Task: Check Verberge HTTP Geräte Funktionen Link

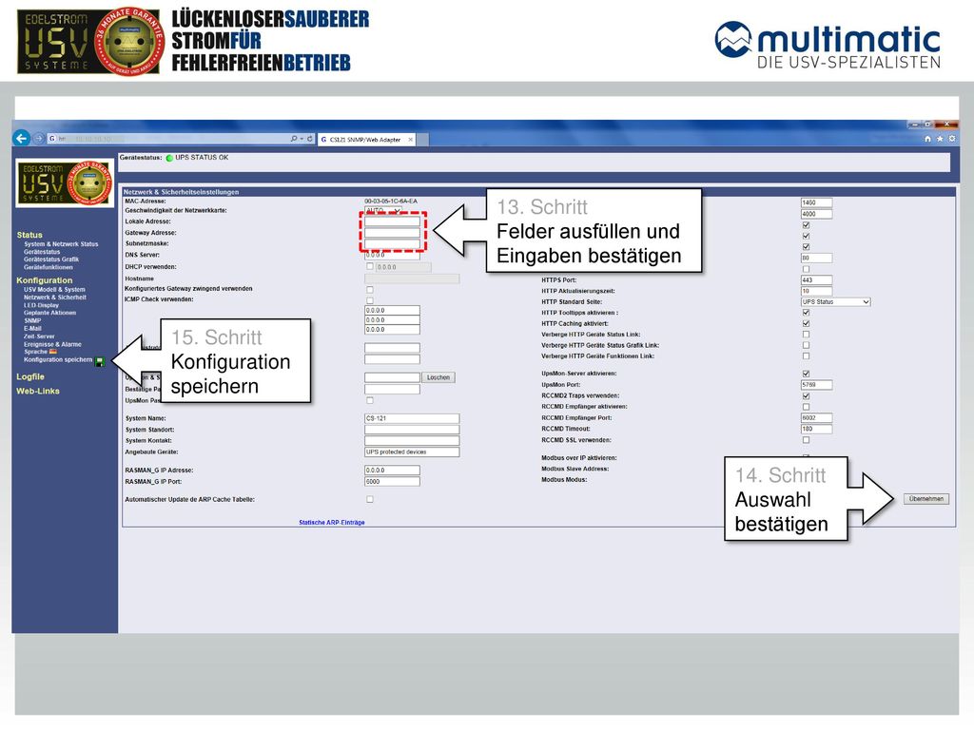Action: tap(806, 356)
